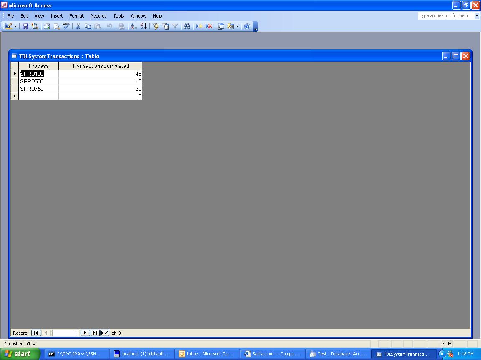Viewport: 481px width, 360px height.
Task: Run the spelling check tool
Action: pyautogui.click(x=66, y=26)
